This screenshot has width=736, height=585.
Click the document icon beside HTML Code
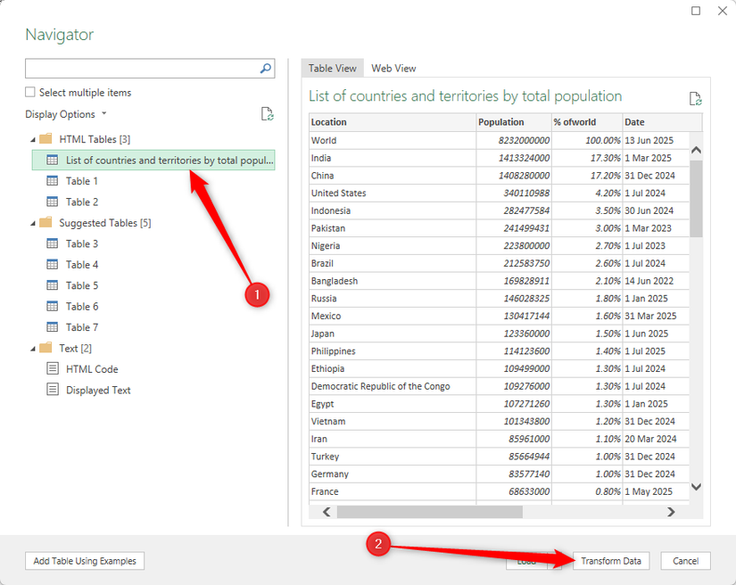click(x=52, y=368)
